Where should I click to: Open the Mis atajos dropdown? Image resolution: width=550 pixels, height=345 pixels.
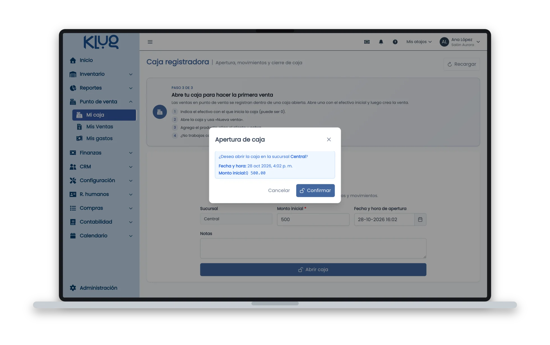tap(419, 42)
